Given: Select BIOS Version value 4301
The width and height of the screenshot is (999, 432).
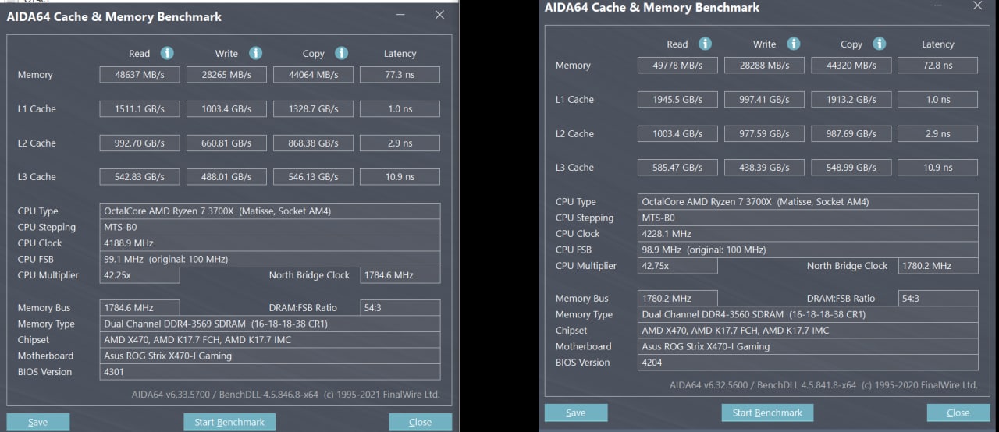Looking at the screenshot, I should (x=270, y=372).
